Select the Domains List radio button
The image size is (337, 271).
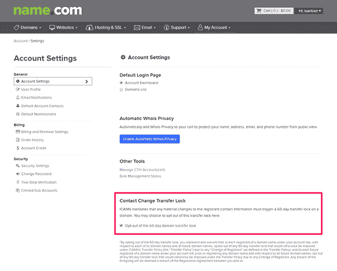point(121,90)
